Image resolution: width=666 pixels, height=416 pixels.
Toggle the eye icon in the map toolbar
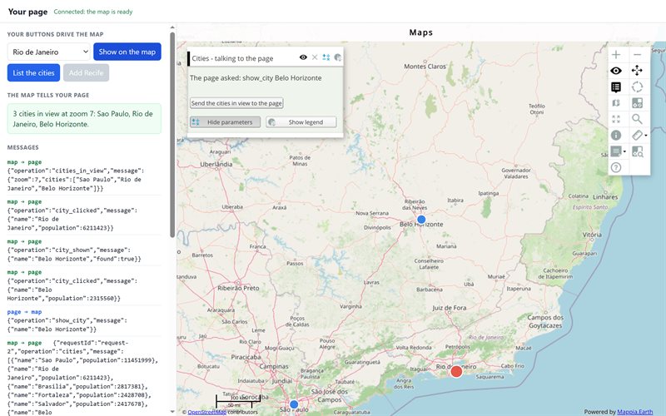616,71
